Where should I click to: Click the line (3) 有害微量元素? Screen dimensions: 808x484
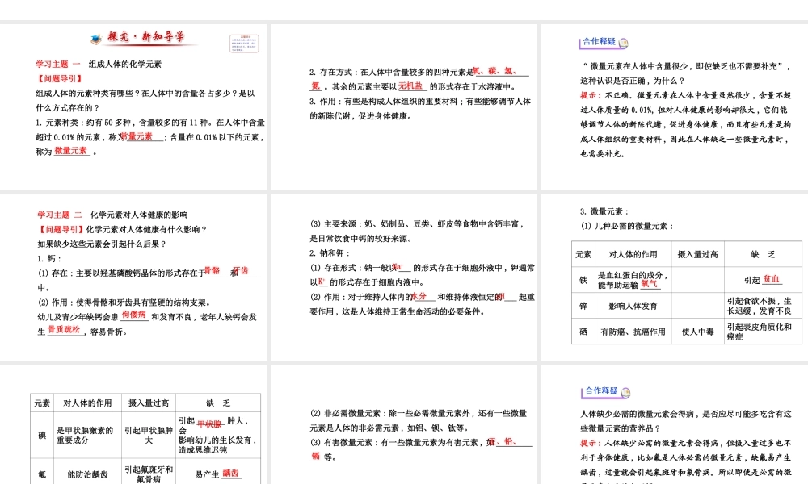click(x=421, y=442)
